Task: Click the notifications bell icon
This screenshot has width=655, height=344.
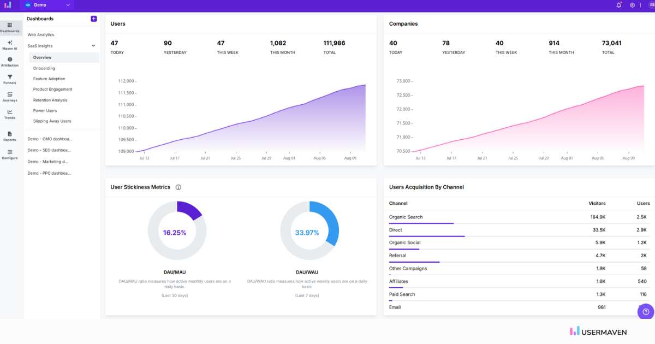Action: click(618, 5)
